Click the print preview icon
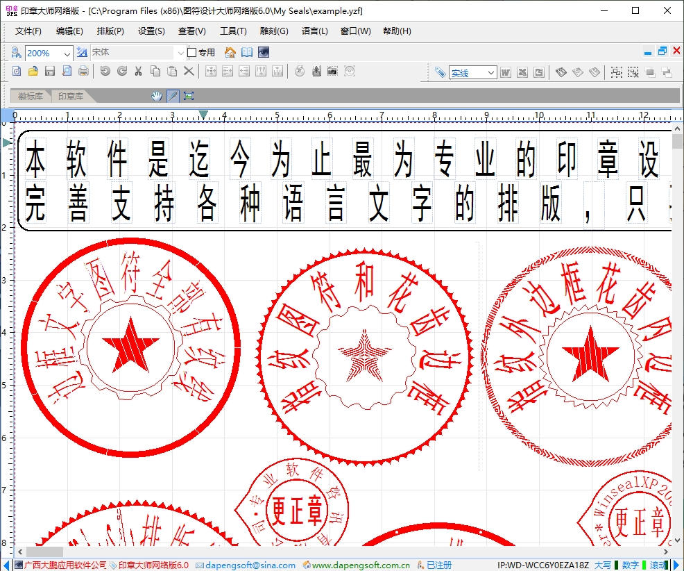684x571 pixels. click(67, 71)
